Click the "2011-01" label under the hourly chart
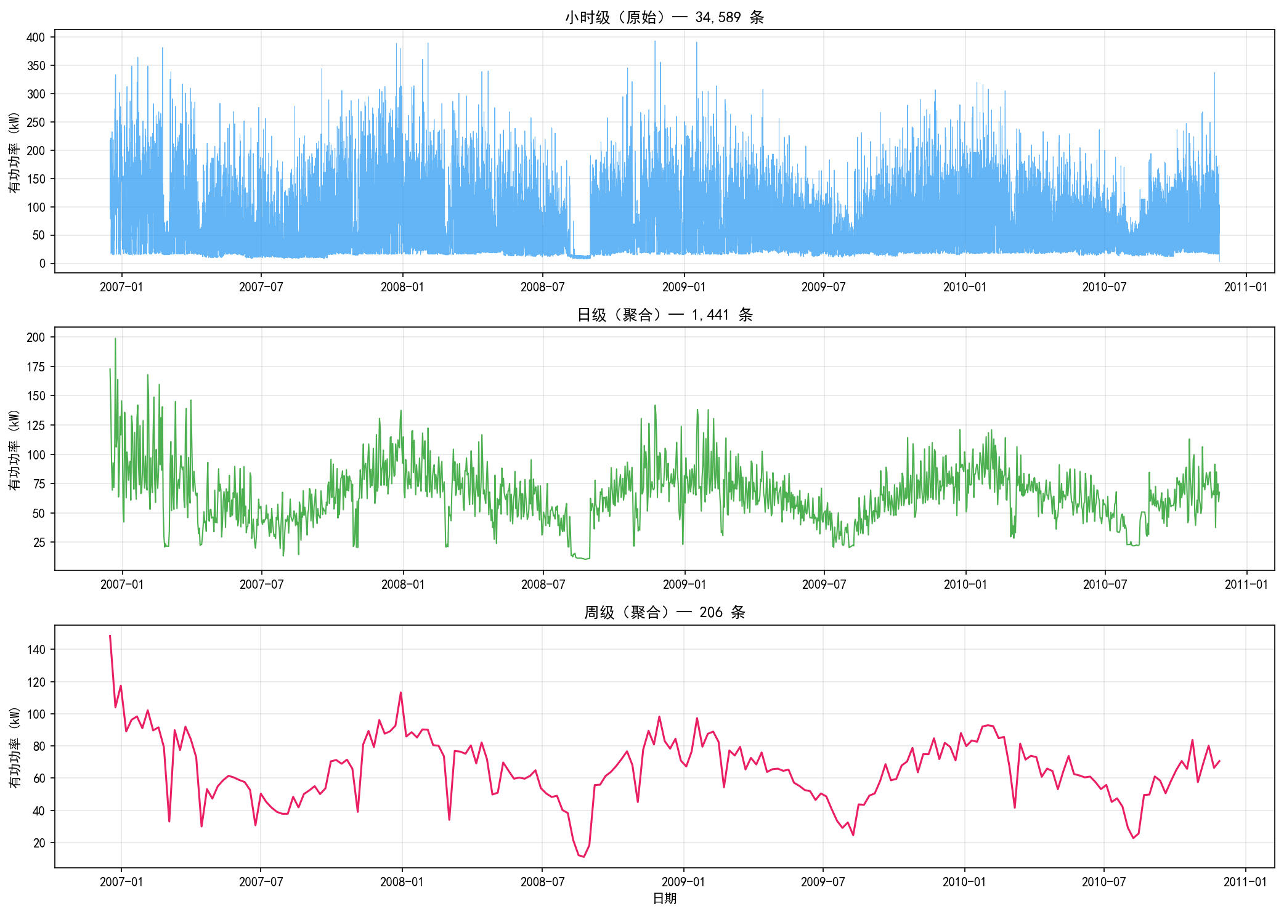Screen dimensions: 1284x914 pyautogui.click(x=1246, y=287)
